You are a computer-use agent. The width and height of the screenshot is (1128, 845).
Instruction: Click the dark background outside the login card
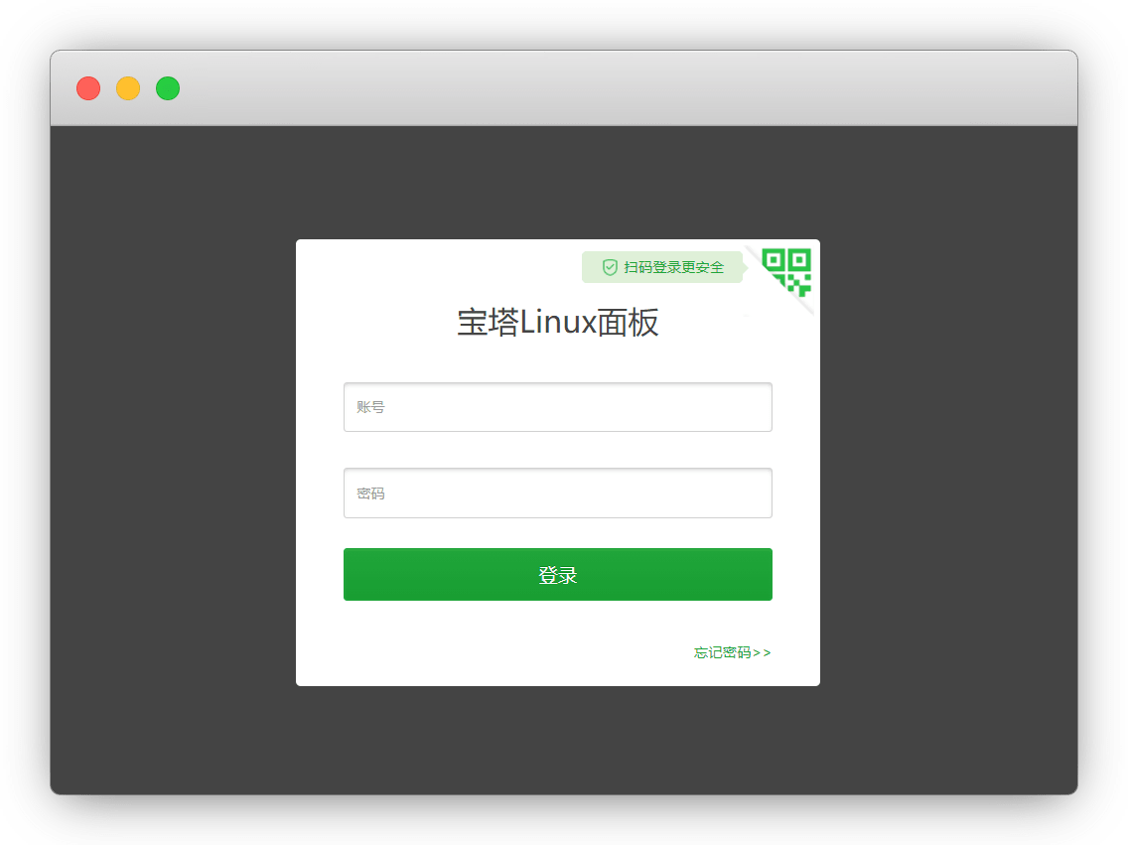point(169,447)
